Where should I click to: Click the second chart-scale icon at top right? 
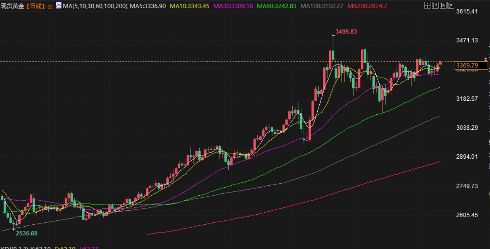click(x=435, y=5)
